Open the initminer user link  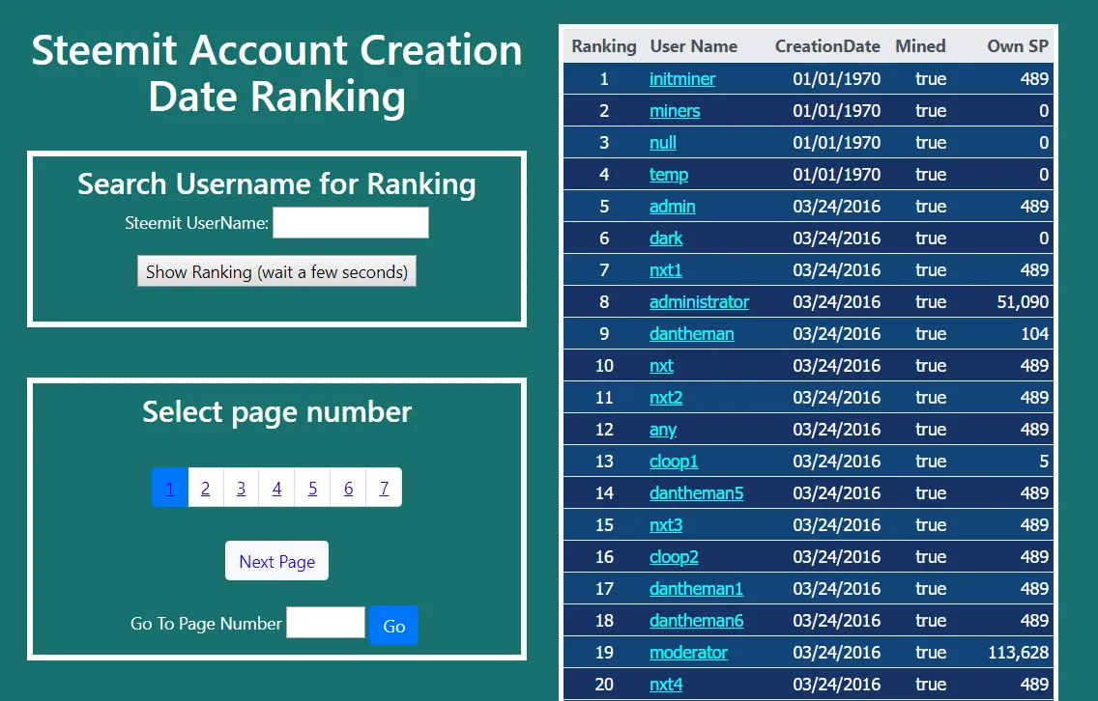(x=682, y=79)
